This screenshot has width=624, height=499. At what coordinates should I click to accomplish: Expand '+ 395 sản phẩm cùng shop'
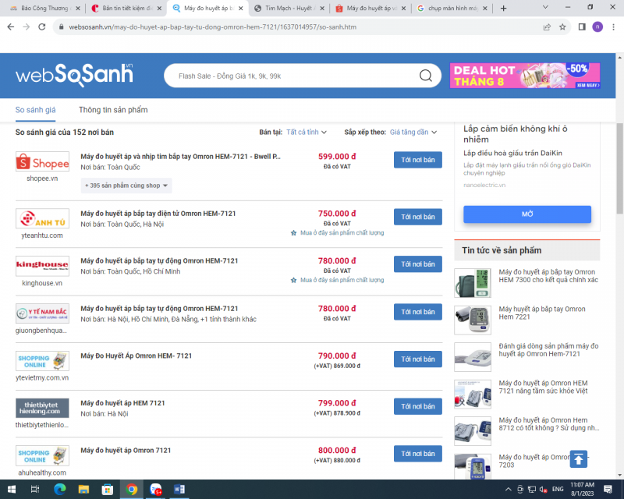126,186
